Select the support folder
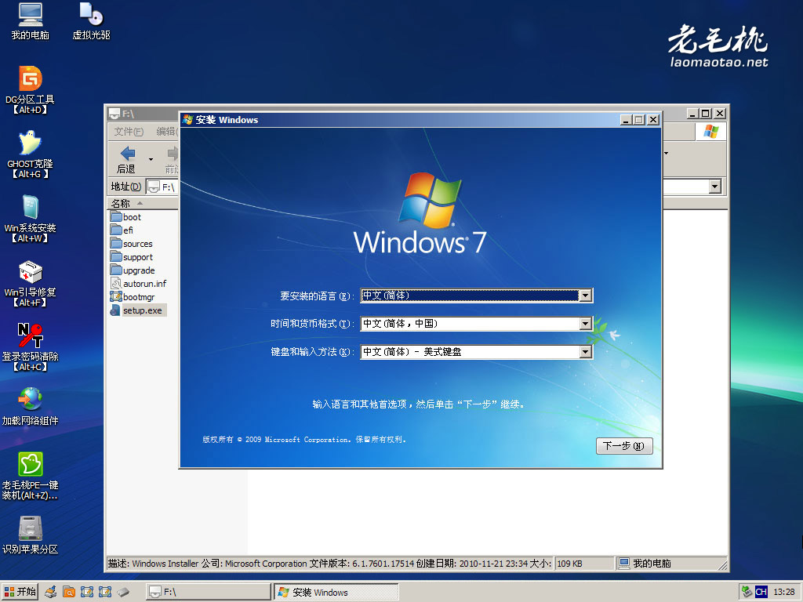803x602 pixels. pyautogui.click(x=132, y=257)
